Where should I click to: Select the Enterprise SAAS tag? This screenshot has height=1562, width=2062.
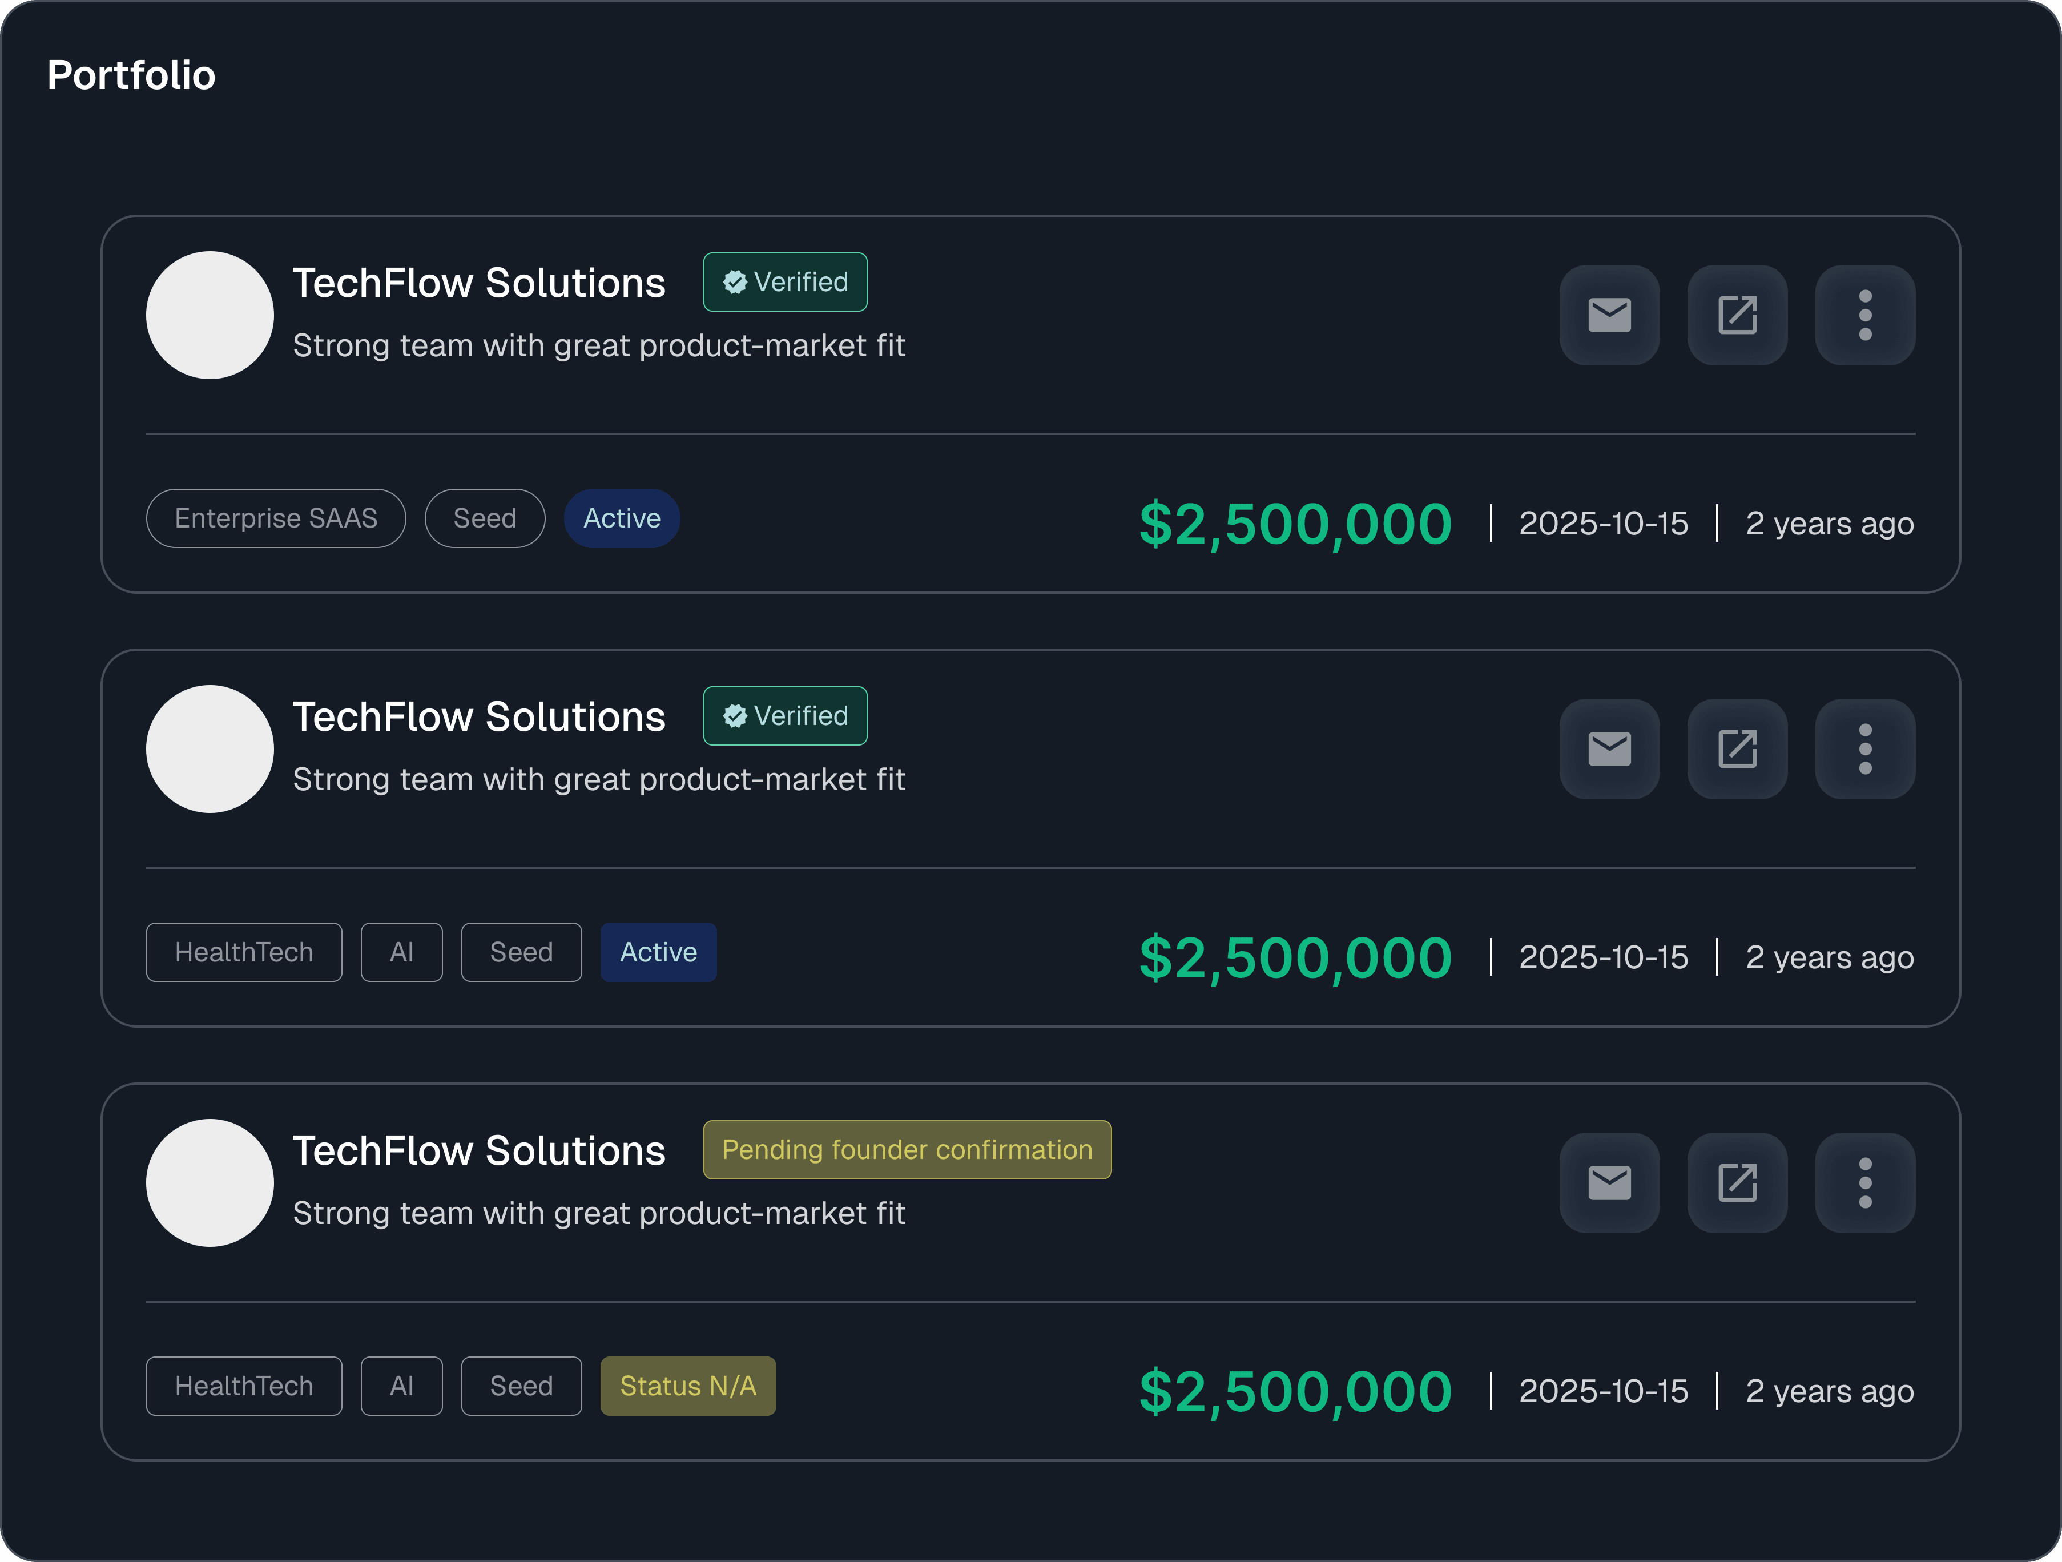point(276,518)
